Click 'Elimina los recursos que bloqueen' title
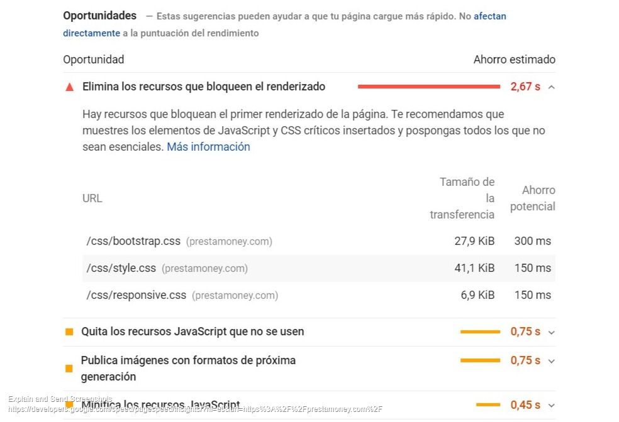 tap(204, 87)
